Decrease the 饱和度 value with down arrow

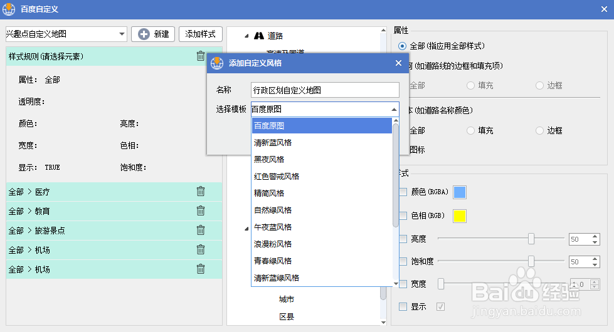point(595,265)
